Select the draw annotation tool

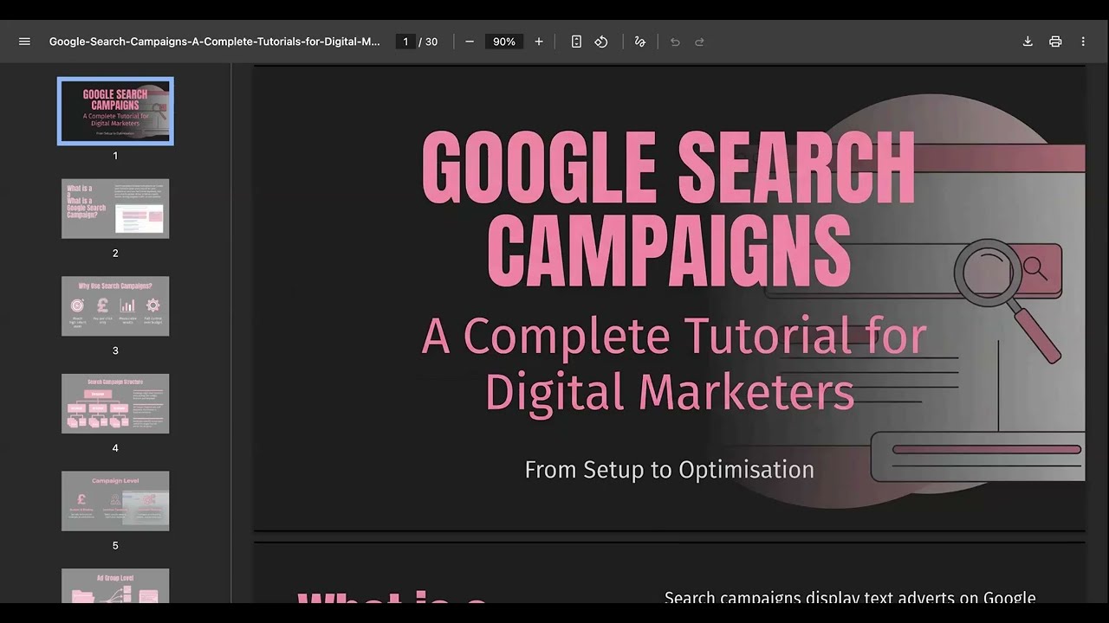[x=640, y=42]
